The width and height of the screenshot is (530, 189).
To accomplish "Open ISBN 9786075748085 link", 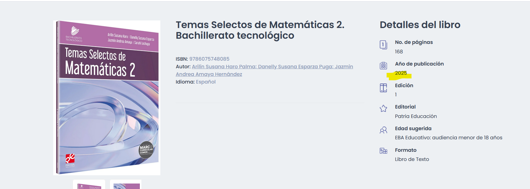I will [x=209, y=59].
